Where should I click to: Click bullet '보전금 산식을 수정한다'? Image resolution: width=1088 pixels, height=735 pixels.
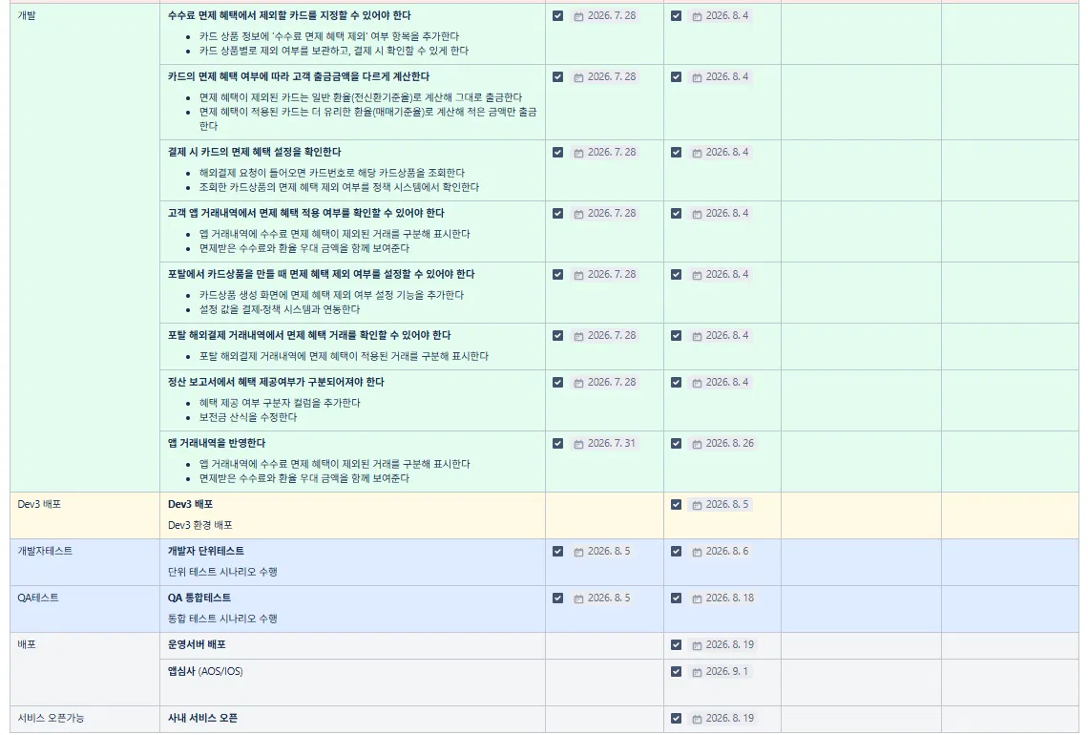(x=248, y=417)
